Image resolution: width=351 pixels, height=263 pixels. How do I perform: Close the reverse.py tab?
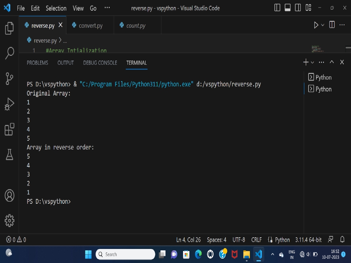click(x=60, y=25)
